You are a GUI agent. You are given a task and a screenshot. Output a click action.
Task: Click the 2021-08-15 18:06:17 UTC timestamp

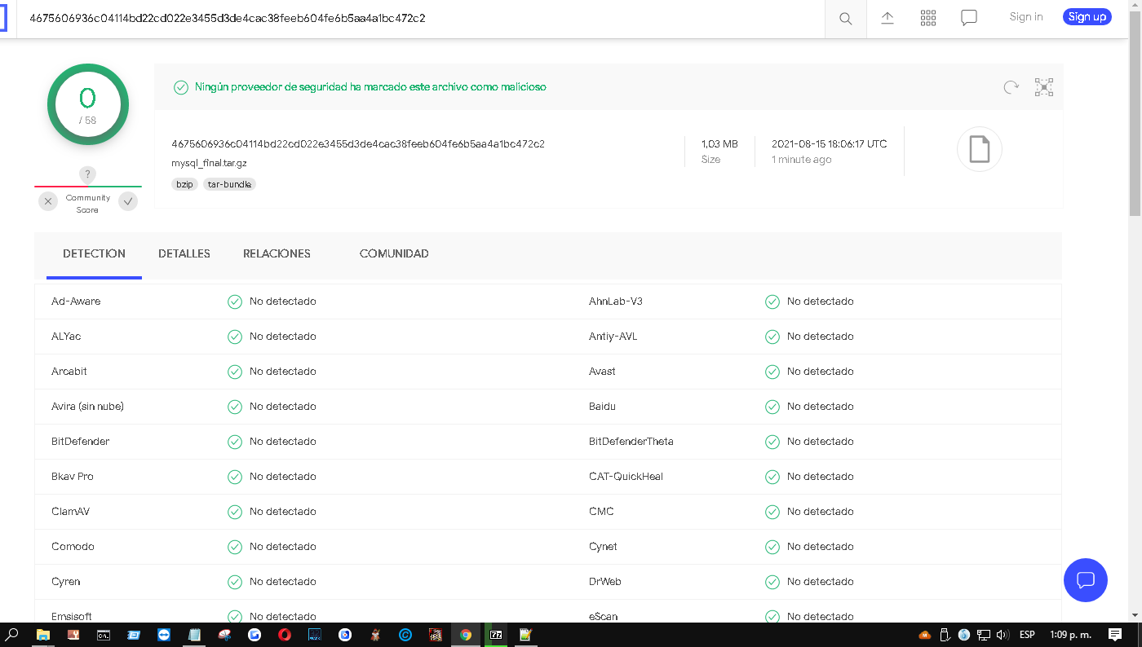pos(830,144)
